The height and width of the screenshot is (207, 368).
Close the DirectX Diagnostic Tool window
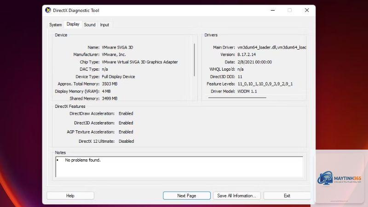(307, 10)
